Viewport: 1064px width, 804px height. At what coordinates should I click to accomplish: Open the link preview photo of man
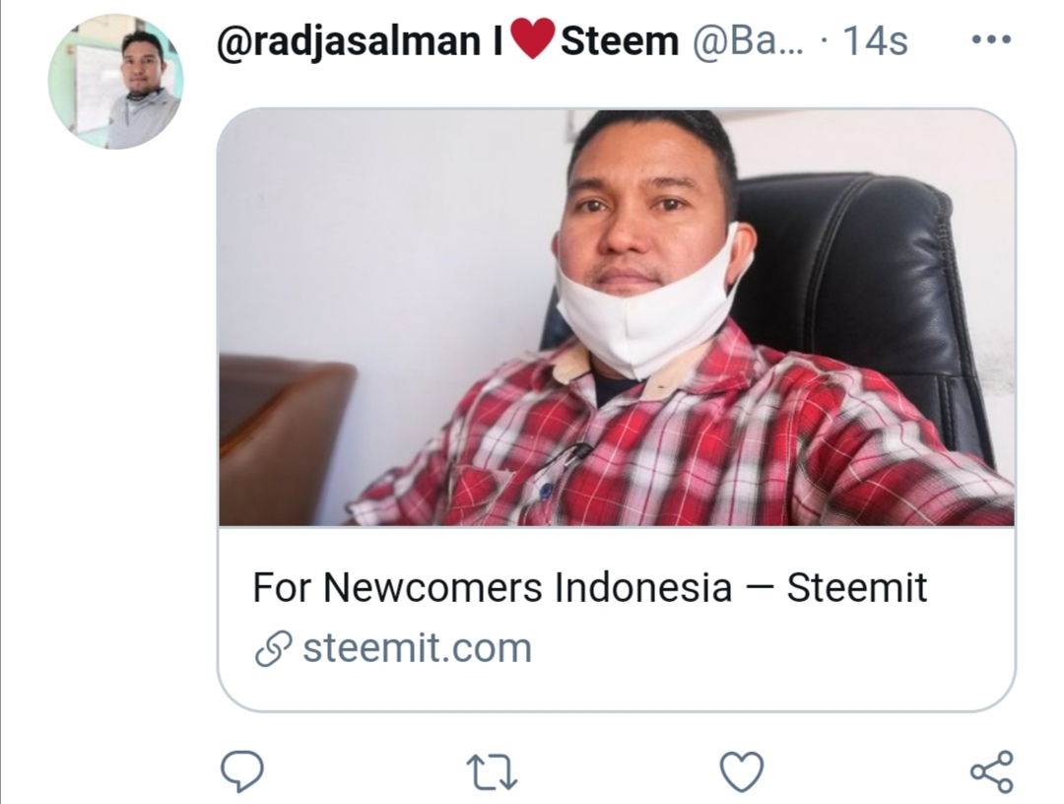pyautogui.click(x=616, y=317)
